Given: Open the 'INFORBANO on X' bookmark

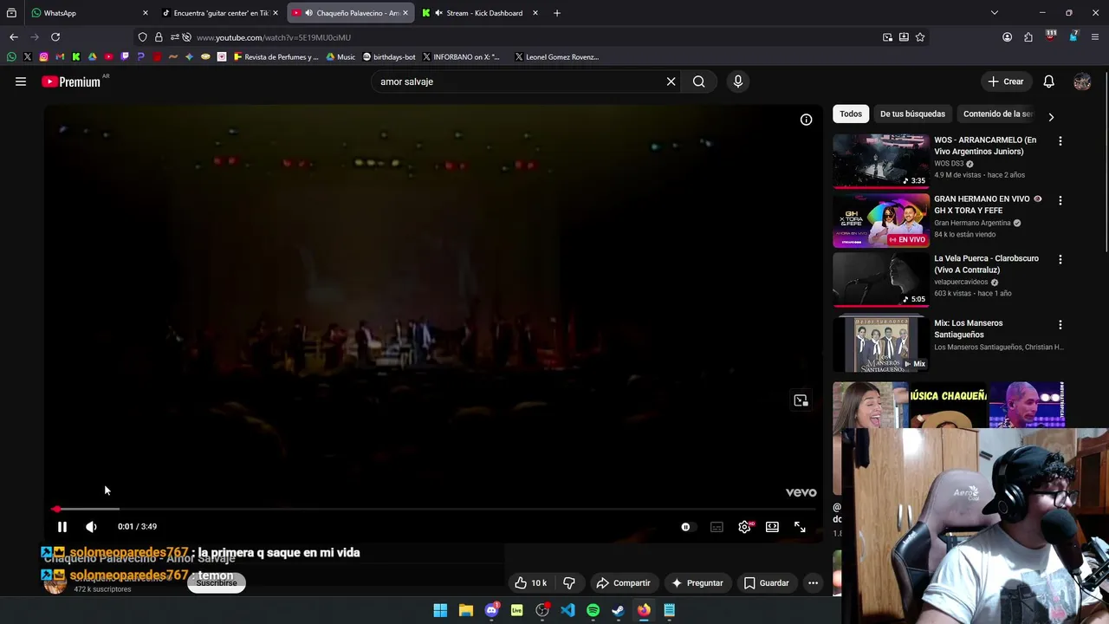Looking at the screenshot, I should pos(461,57).
